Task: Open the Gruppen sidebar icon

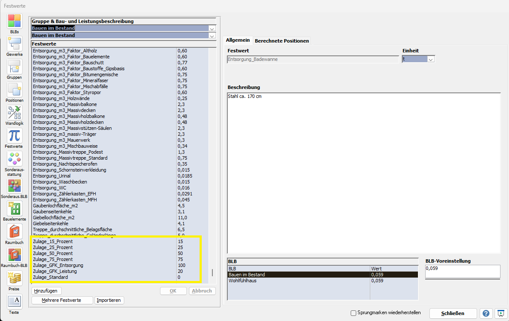Action: point(14,67)
